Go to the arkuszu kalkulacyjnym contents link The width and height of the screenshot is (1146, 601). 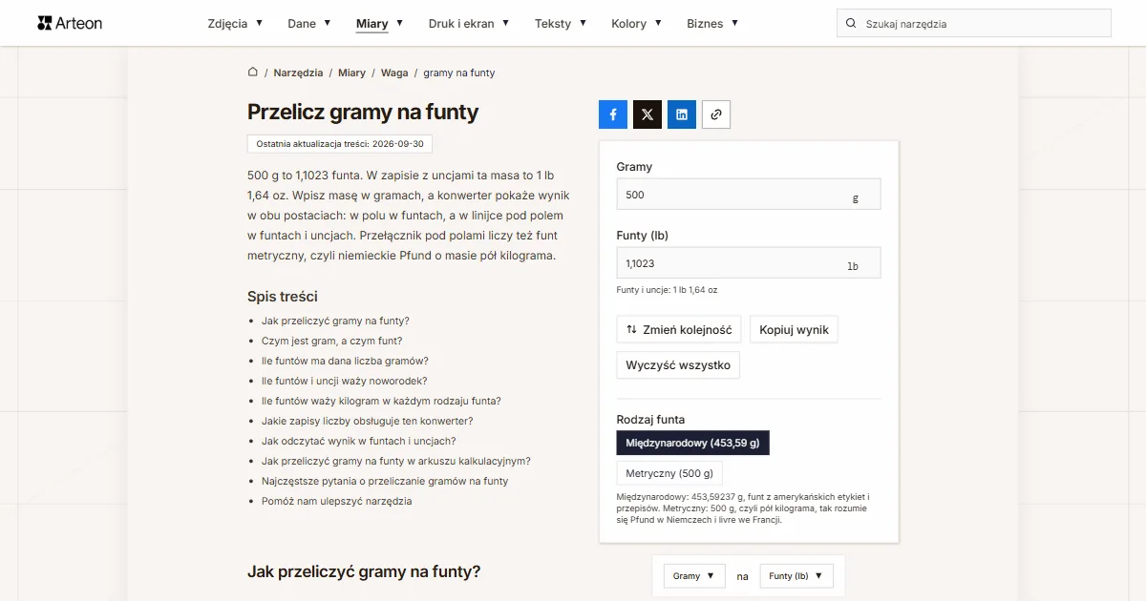[396, 462]
